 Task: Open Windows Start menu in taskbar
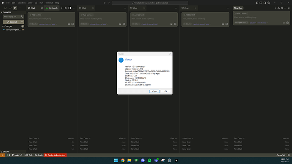(x=116, y=160)
